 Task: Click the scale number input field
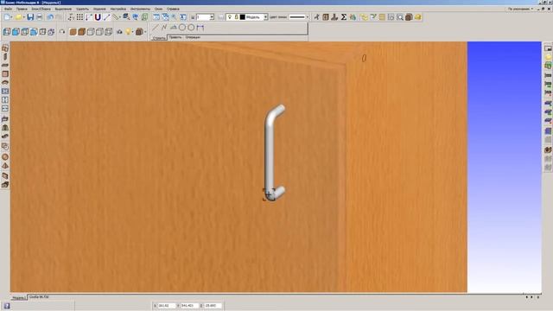coord(203,17)
